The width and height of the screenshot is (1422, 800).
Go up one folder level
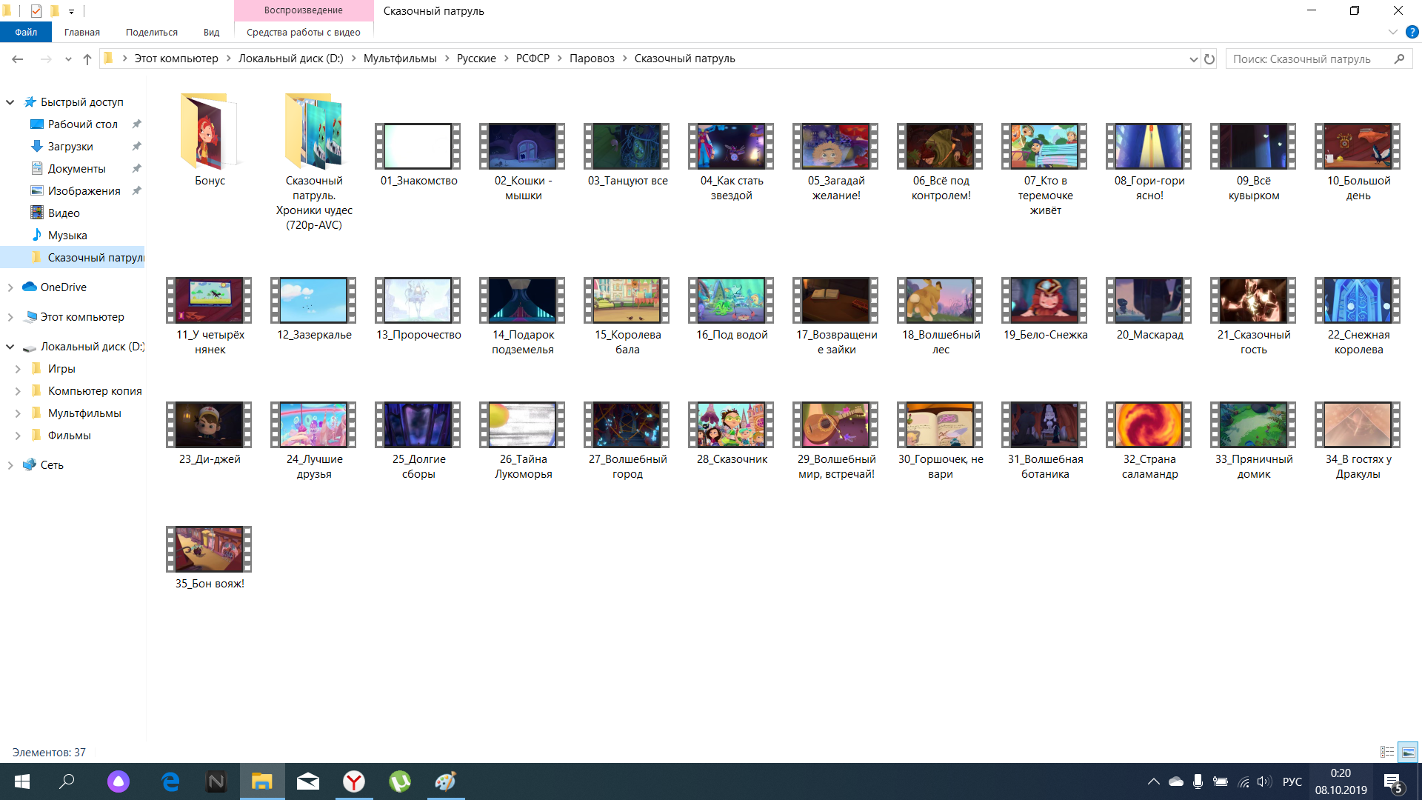tap(87, 59)
